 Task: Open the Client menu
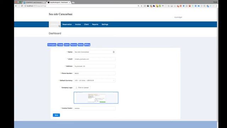[x=87, y=25]
